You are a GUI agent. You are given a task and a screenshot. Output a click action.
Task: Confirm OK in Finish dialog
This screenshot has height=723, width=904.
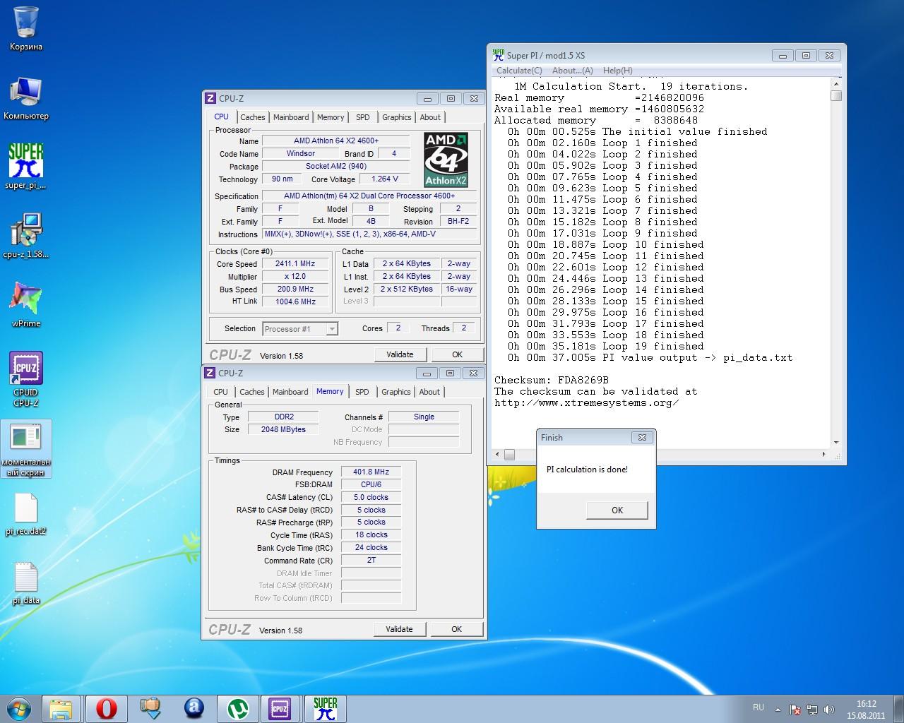pyautogui.click(x=617, y=510)
